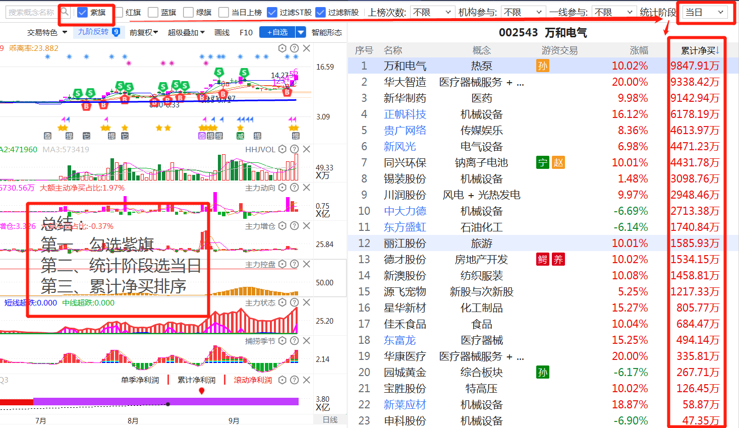The image size is (739, 428).
Task: Close the HHJVOL indicator panel
Action: (307, 149)
